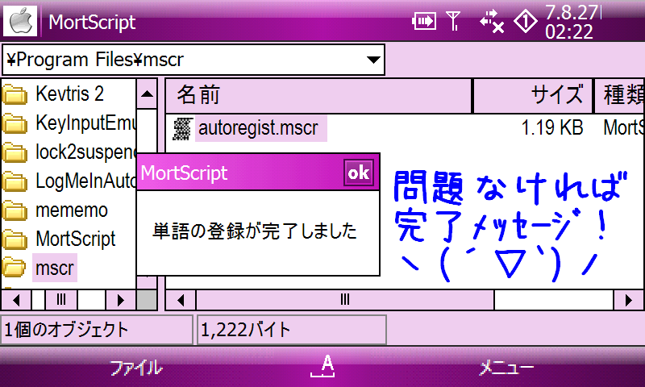Screen dimensions: 645x387
Task: Toggle the A input mode indicator
Action: (x=323, y=366)
